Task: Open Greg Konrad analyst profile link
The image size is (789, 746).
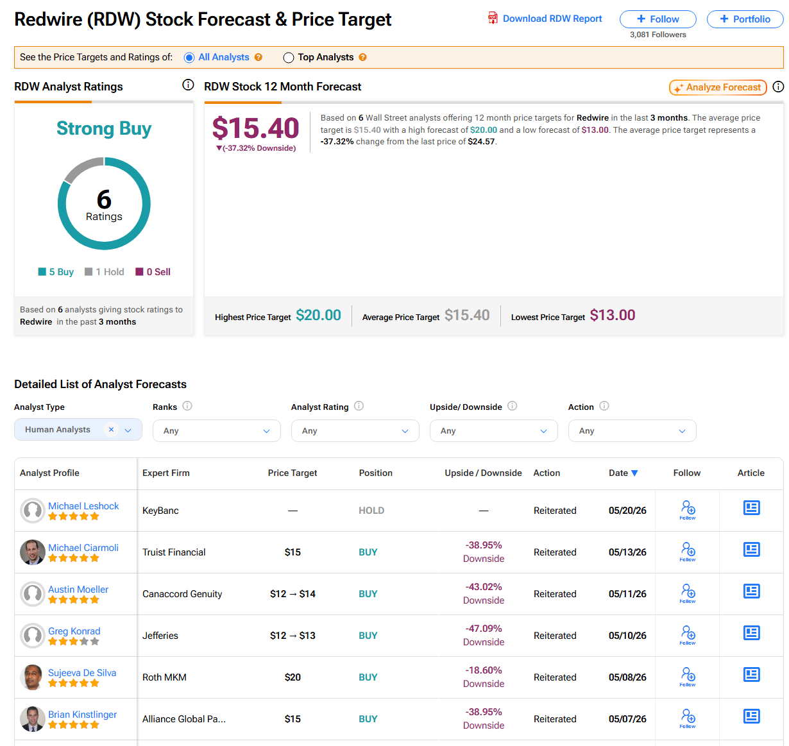Action: click(74, 631)
